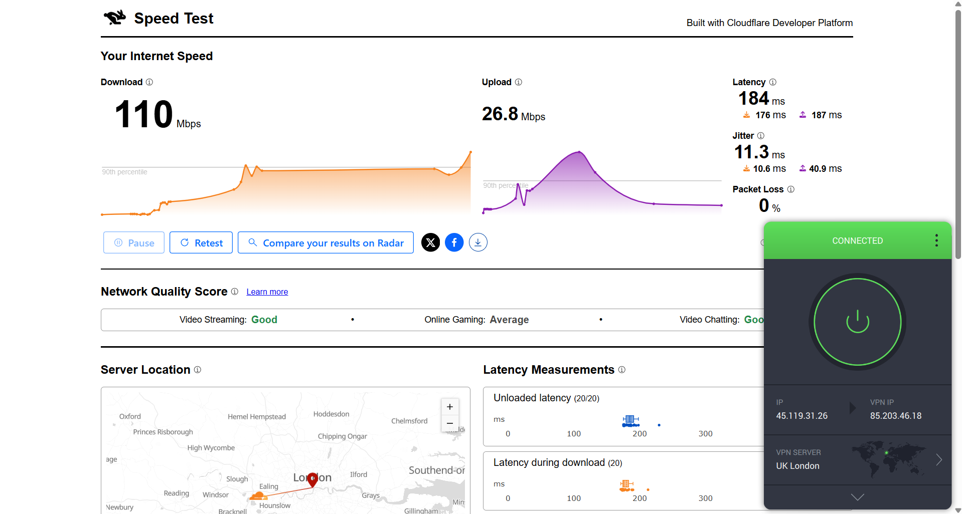Open Compare your results on Radar
The height and width of the screenshot is (514, 962).
pyautogui.click(x=326, y=242)
